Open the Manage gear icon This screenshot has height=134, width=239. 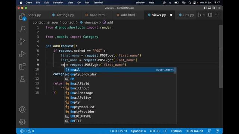22,122
